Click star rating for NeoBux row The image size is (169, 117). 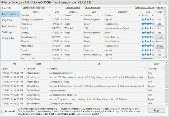point(148,28)
